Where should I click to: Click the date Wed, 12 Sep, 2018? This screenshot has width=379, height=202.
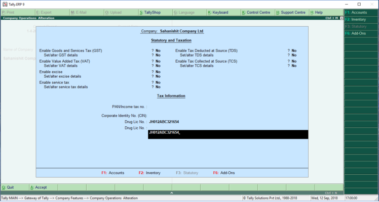(x=324, y=198)
